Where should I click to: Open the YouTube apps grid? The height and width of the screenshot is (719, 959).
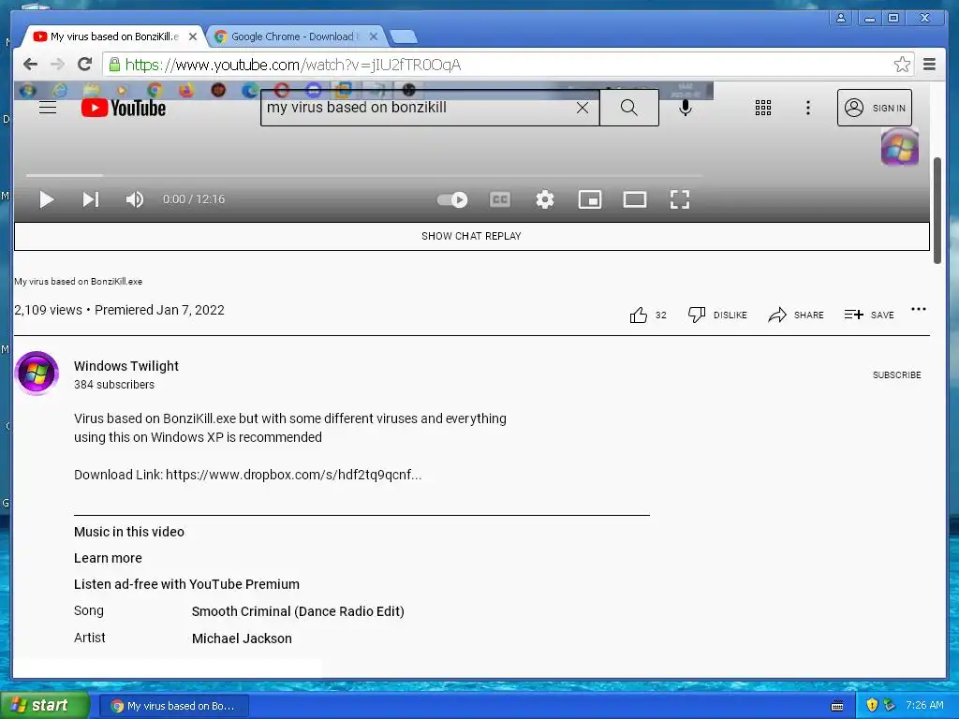click(762, 109)
